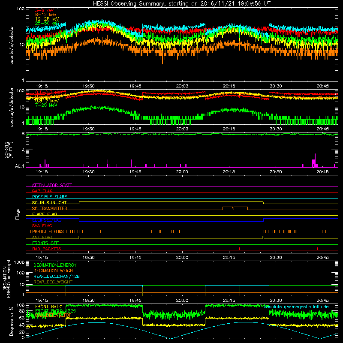Select the SC_IN_SUNLIGHT flag label
The image size is (343, 343).
point(49,202)
